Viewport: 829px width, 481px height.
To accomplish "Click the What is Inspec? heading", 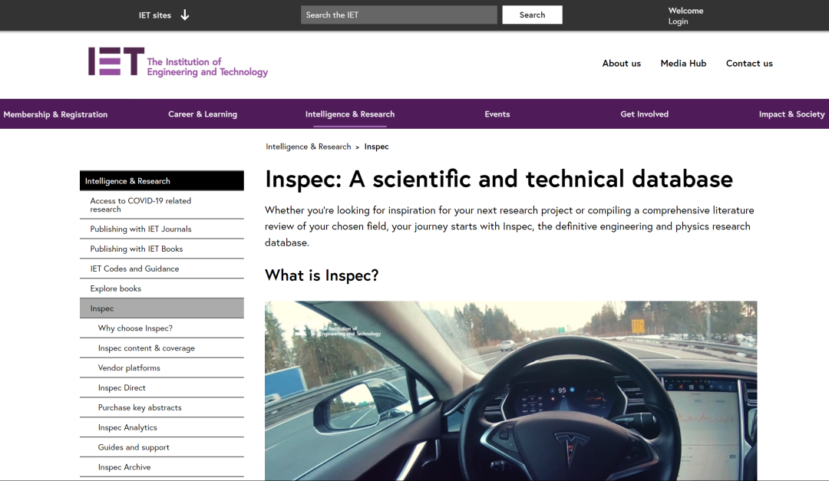I will 322,275.
